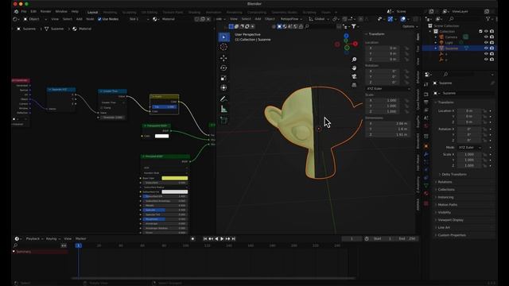Click the End frame 250 field
The width and height of the screenshot is (509, 286).
[407, 238]
